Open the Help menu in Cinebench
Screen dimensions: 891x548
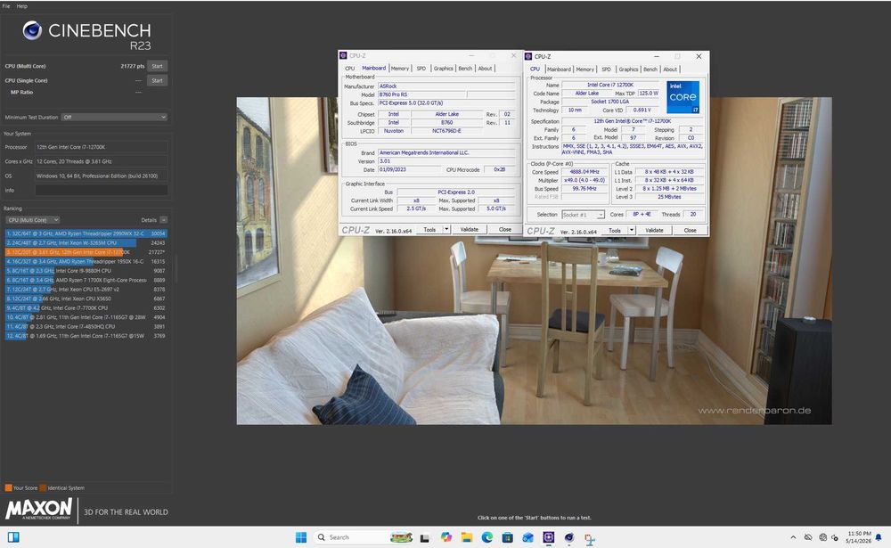coord(21,5)
